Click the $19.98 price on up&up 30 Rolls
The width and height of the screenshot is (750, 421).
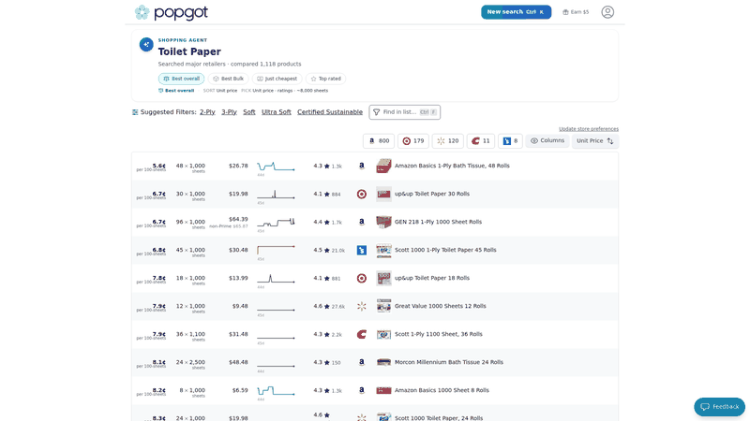[238, 194]
